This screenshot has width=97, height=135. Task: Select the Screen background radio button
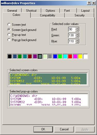pos(9,30)
